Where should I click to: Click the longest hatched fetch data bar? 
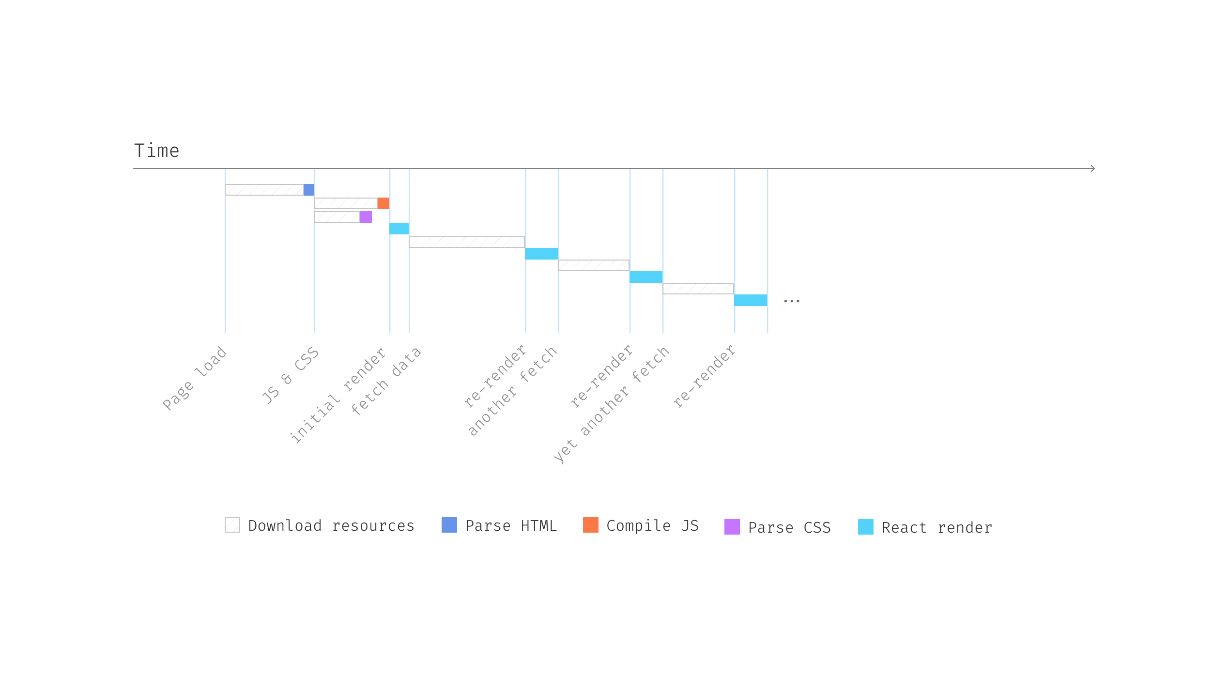point(467,242)
